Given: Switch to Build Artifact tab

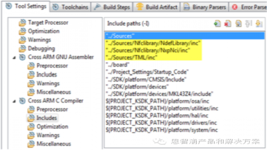Looking at the screenshot, I should tap(156, 7).
